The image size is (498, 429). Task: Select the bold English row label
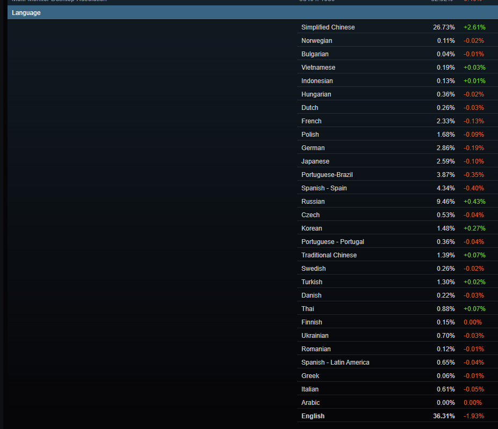coord(313,416)
